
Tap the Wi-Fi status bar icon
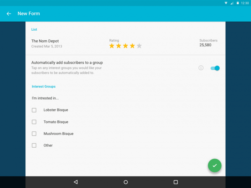coord(226,3)
